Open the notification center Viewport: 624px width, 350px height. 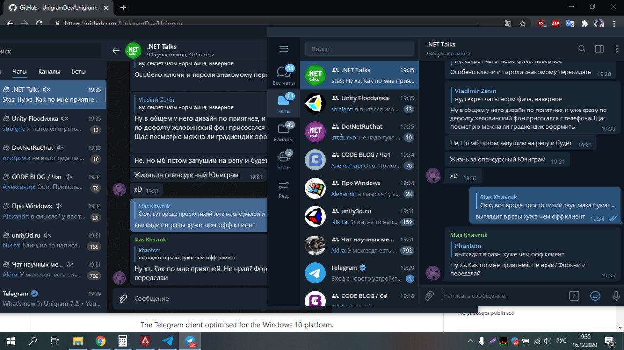[x=609, y=341]
